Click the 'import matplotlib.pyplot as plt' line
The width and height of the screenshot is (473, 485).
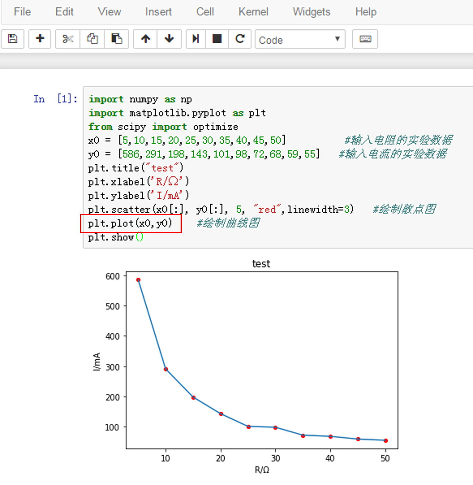click(177, 113)
